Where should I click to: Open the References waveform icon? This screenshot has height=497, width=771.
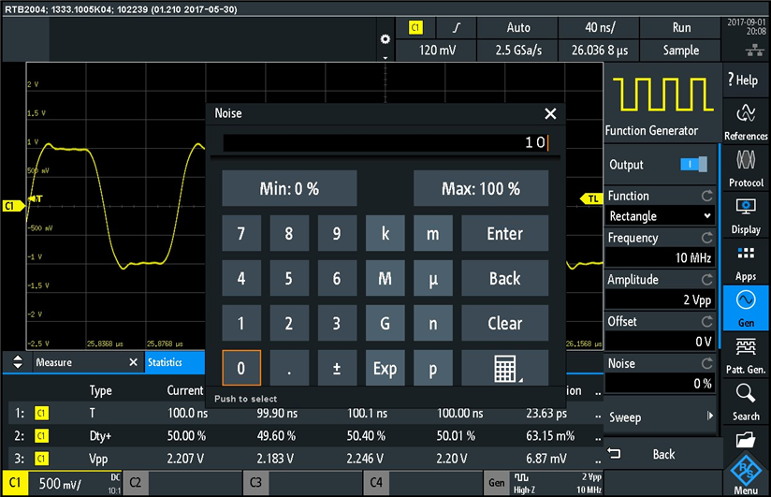(x=746, y=121)
